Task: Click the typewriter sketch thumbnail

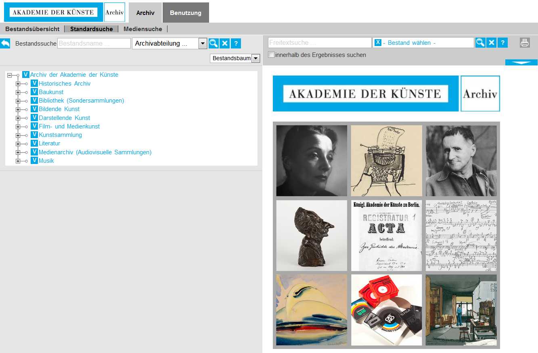Action: 386,161
